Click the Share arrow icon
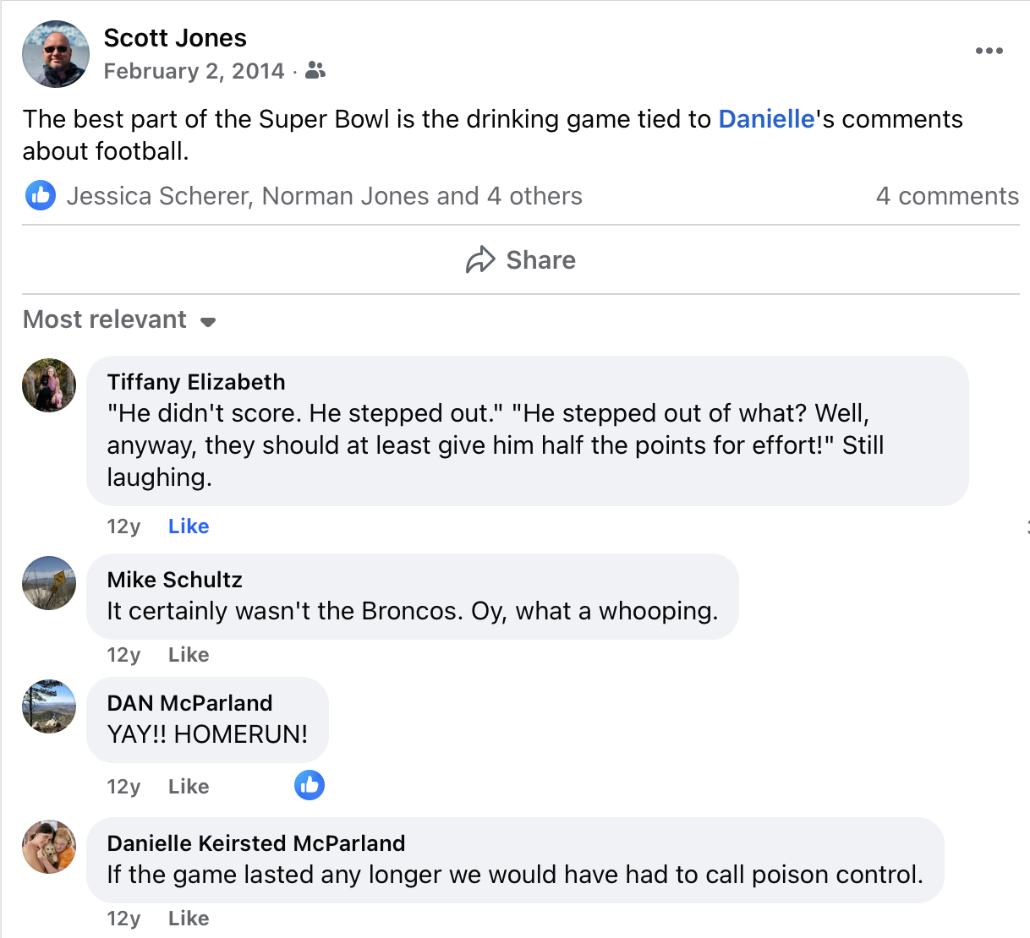Image resolution: width=1030 pixels, height=938 pixels. 480,260
